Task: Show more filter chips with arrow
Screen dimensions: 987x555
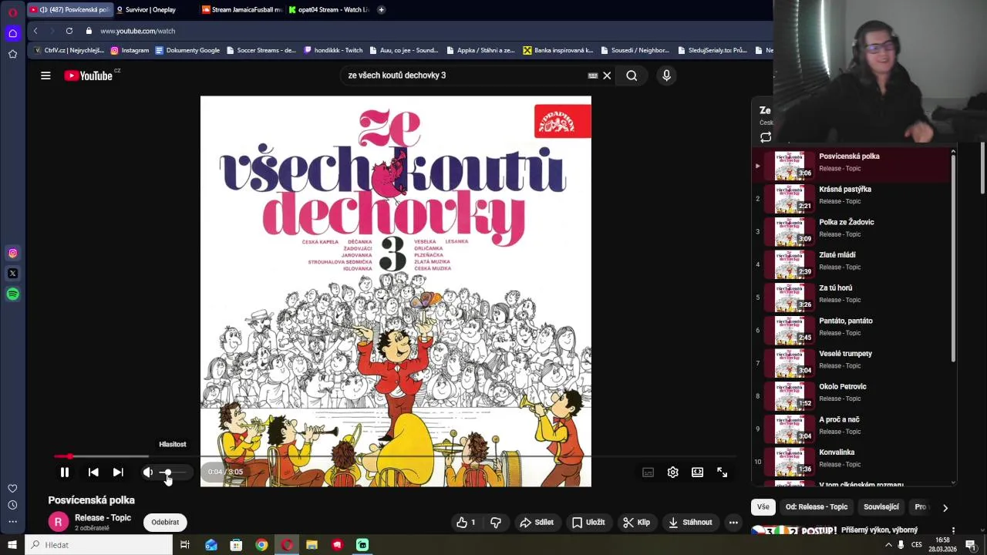Action: pyautogui.click(x=945, y=507)
